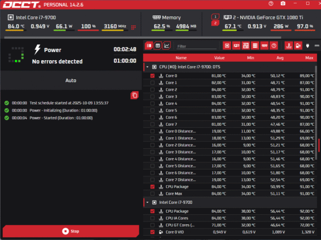The image size is (321, 240).
Task: Toggle the CPU sensor filter icon
Action: [227, 46]
